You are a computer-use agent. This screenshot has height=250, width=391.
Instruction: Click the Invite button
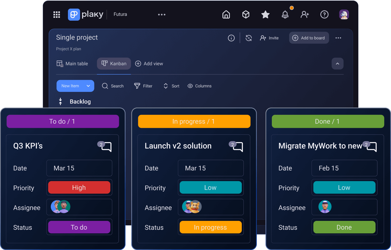[x=269, y=38]
